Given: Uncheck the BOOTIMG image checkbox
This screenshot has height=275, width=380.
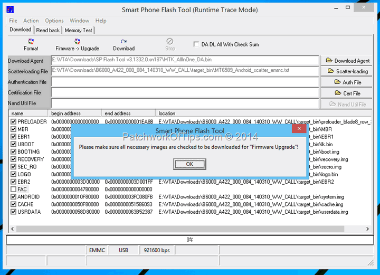Looking at the screenshot, I should 13,151.
